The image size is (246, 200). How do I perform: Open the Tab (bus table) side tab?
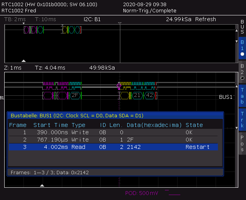point(242,96)
